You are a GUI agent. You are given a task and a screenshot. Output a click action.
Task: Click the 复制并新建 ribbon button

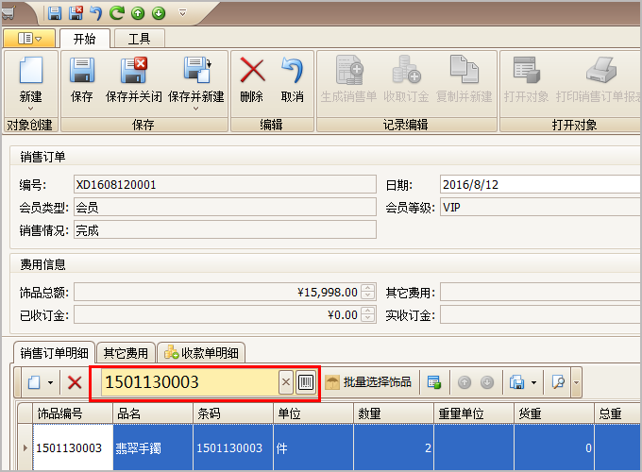click(x=465, y=80)
